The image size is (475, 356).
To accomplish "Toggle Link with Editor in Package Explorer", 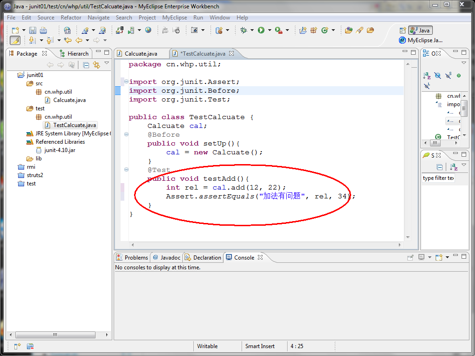I will (x=96, y=65).
